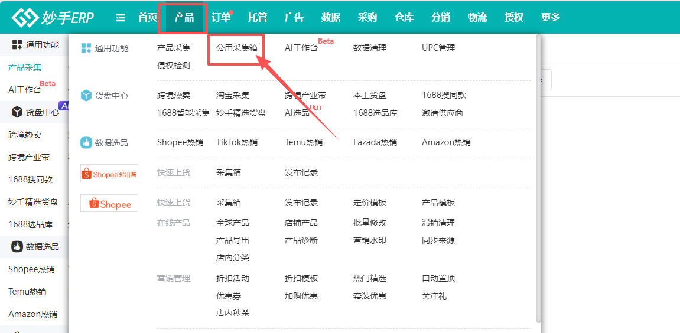The width and height of the screenshot is (680, 333).
Task: Open 1688智能采集 link
Action: point(184,113)
